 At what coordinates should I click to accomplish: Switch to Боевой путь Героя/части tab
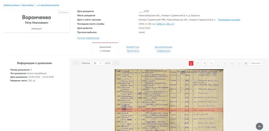click(x=133, y=49)
